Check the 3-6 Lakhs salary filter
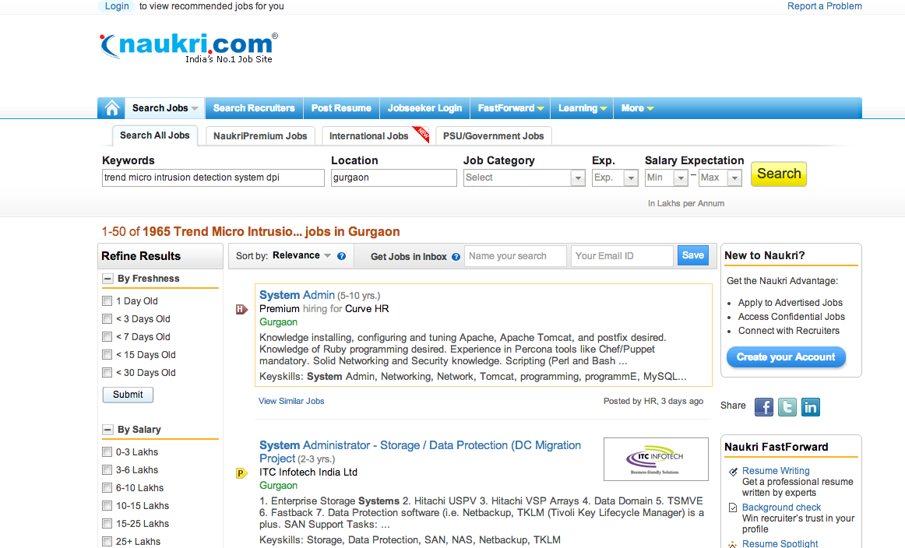This screenshot has height=548, width=905. click(107, 469)
